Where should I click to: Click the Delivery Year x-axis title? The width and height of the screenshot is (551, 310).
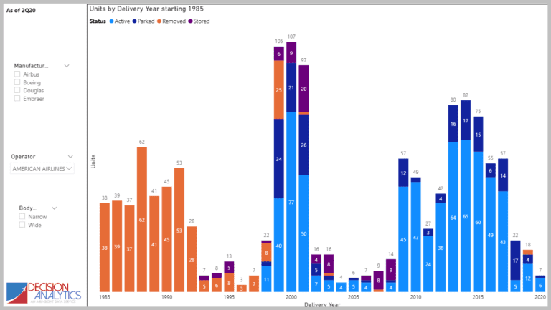(322, 305)
